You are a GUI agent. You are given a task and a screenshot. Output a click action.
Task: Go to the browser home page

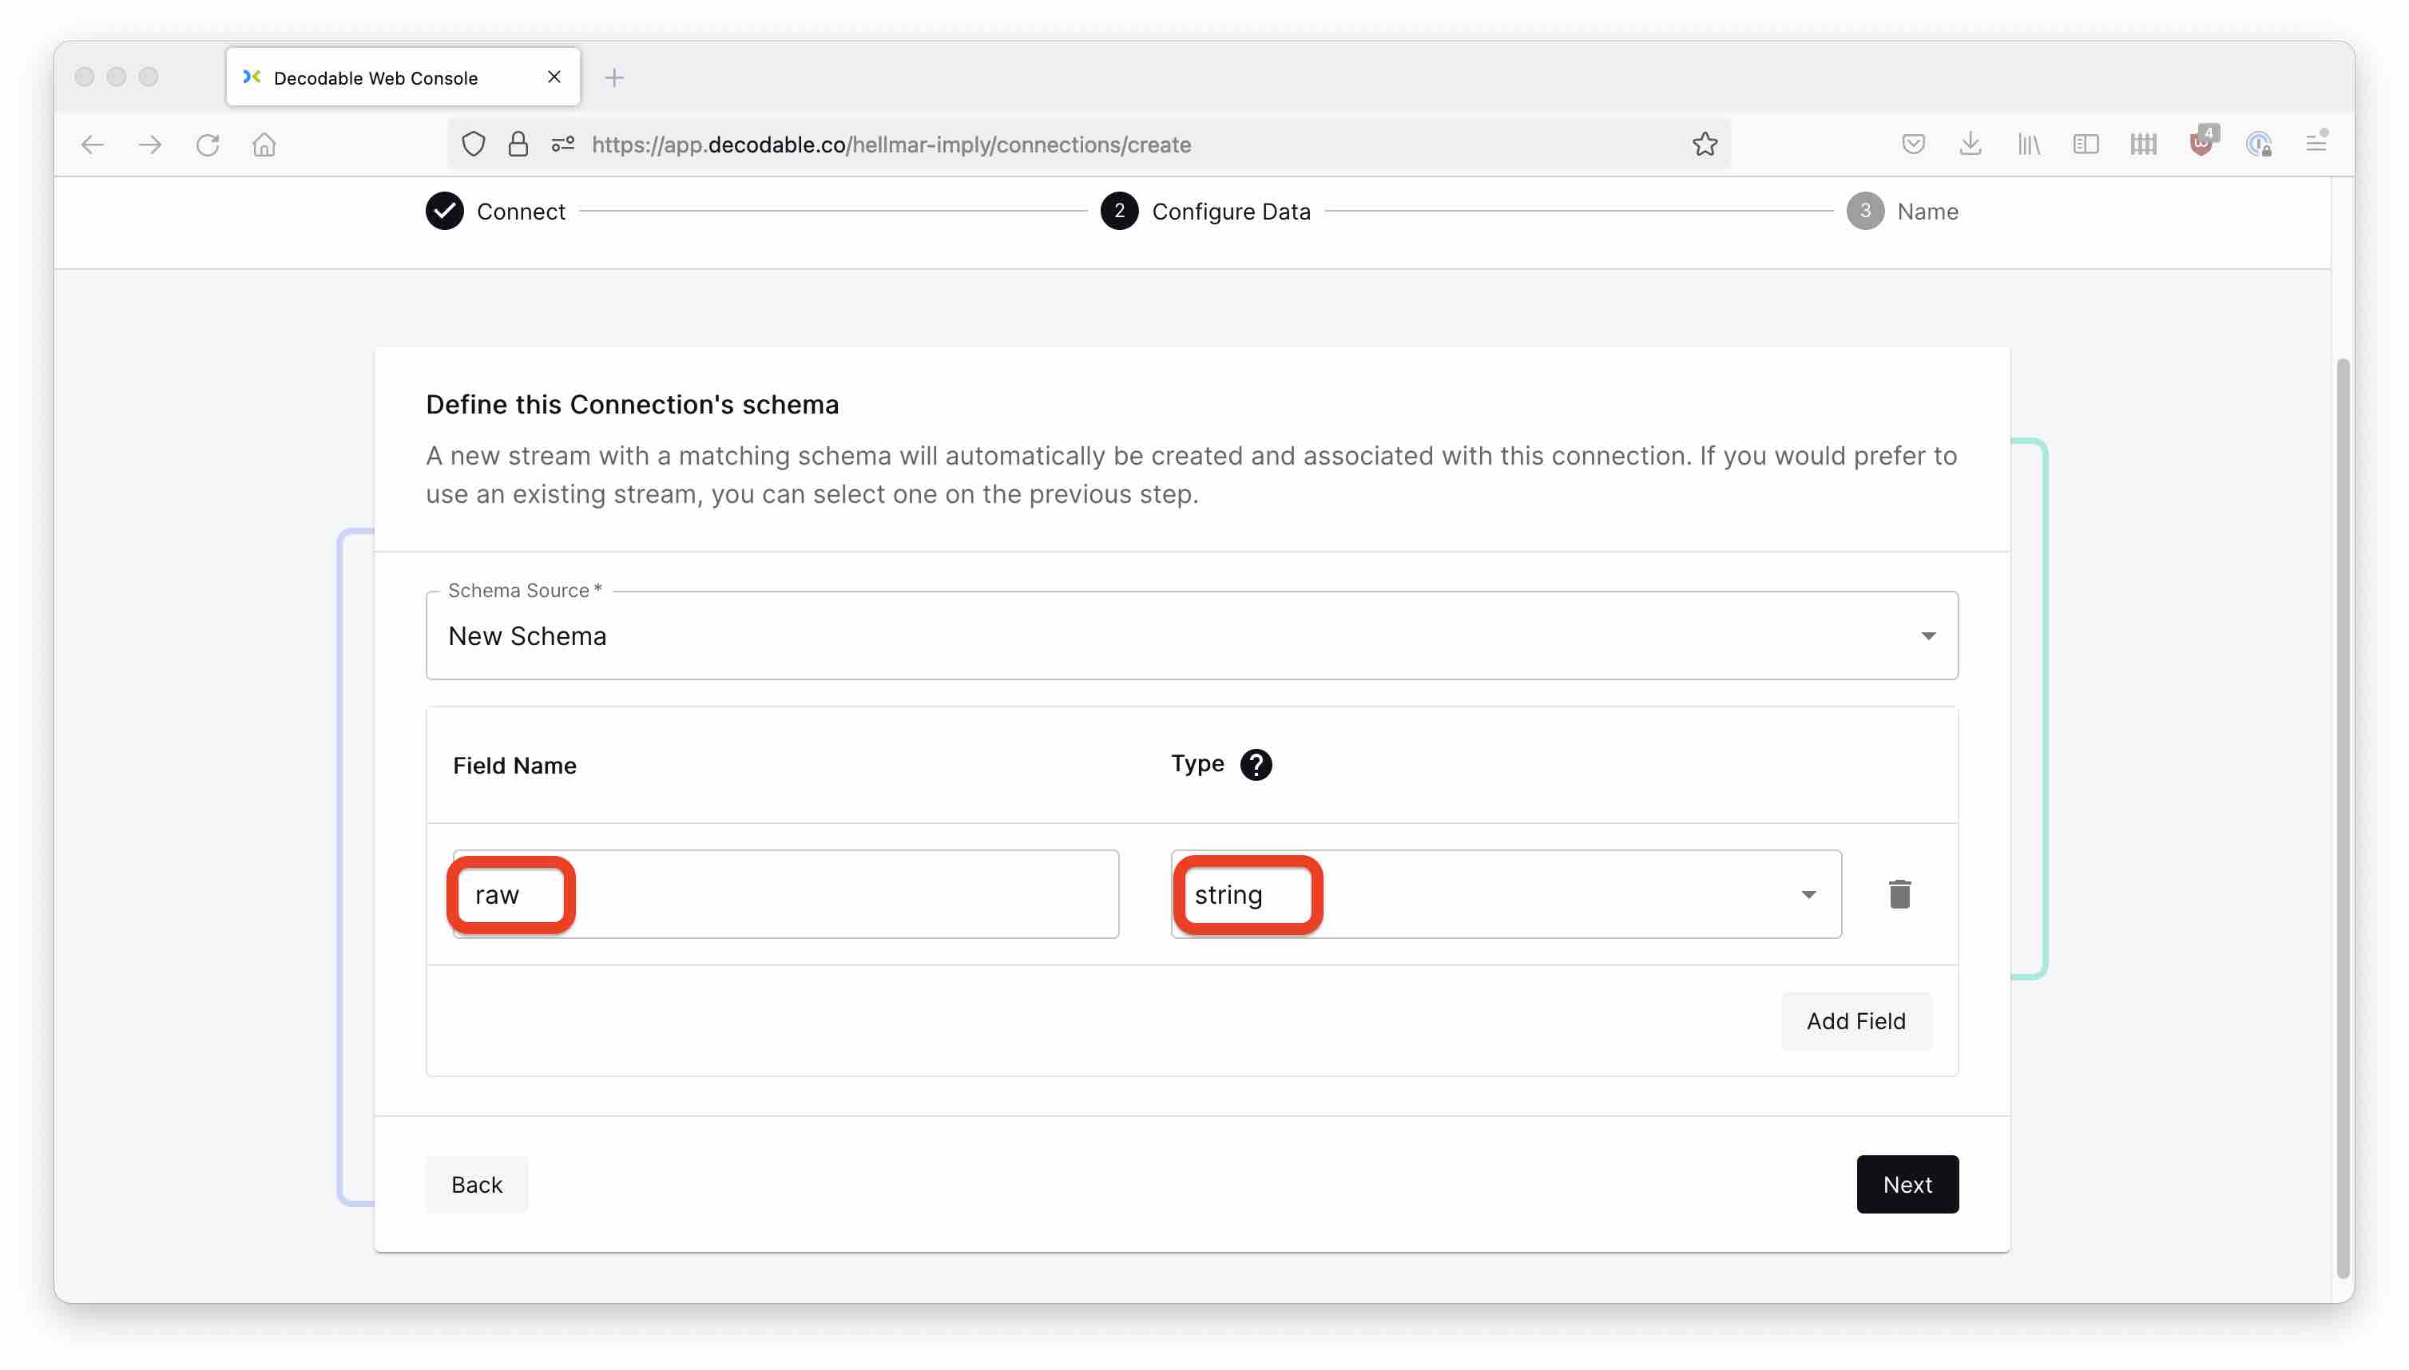[264, 145]
